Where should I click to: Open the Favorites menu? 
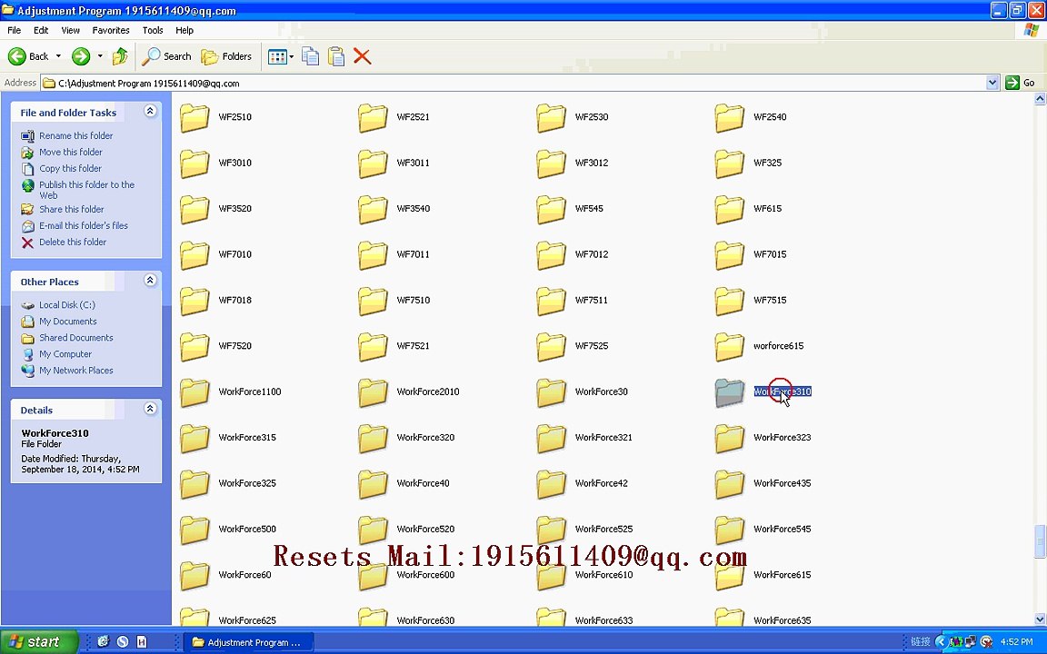[x=111, y=30]
